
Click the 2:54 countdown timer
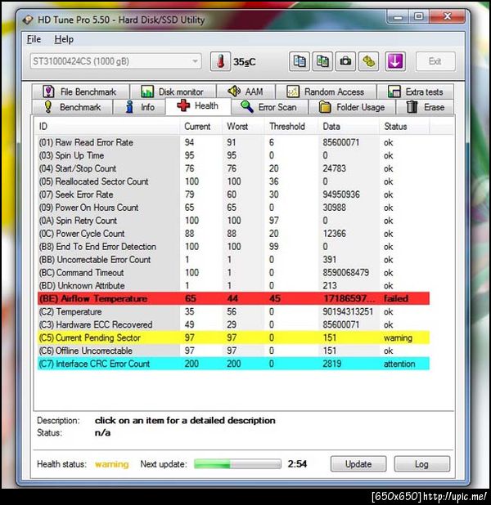point(297,464)
